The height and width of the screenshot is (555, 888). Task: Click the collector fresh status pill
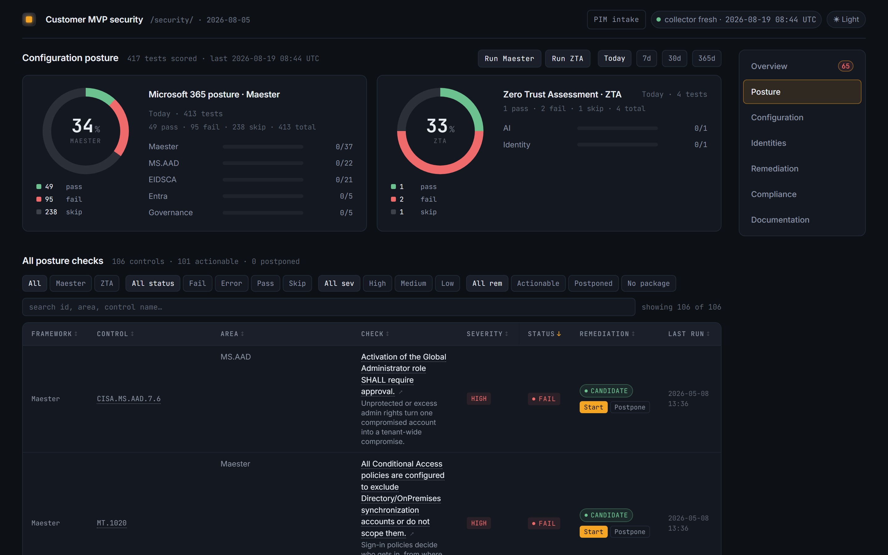(736, 19)
